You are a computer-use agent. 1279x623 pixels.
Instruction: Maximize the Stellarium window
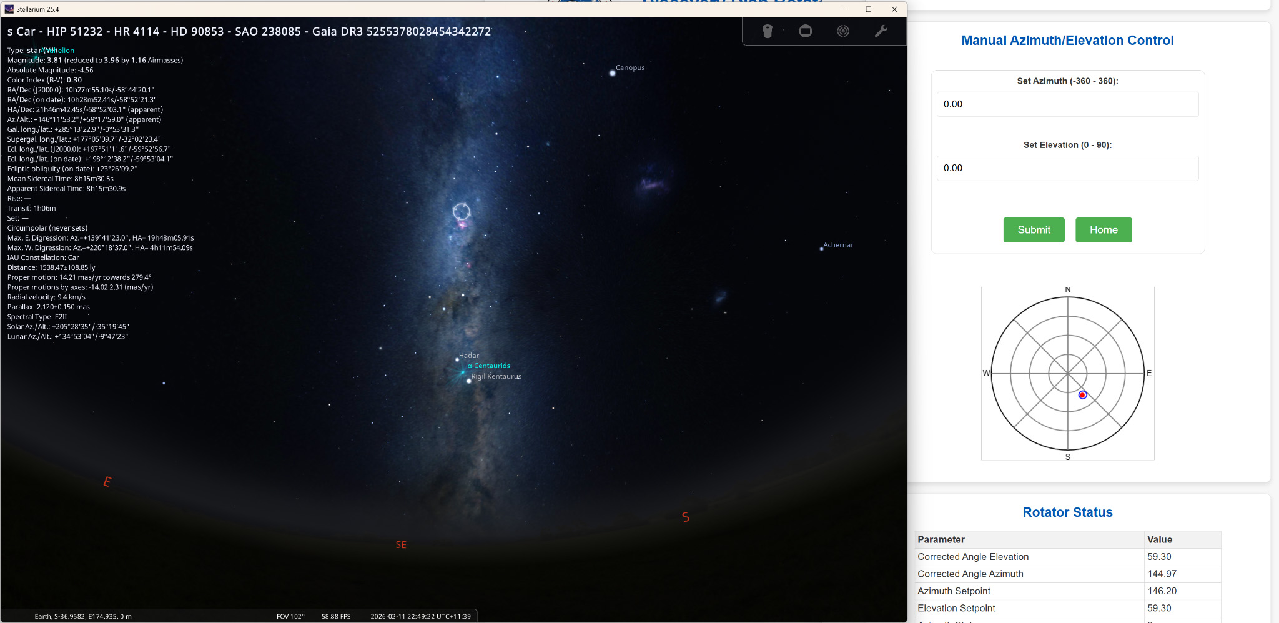(868, 9)
